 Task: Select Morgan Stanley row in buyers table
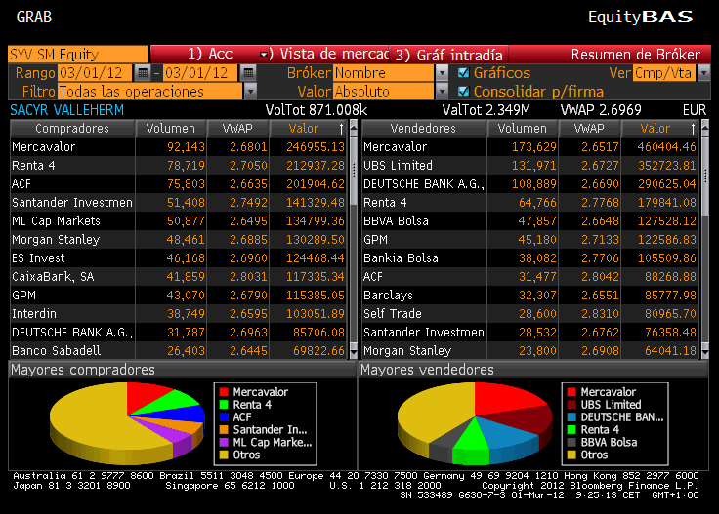pos(179,239)
